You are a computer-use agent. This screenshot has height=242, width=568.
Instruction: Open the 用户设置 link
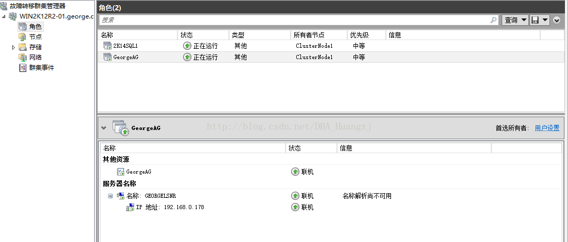coord(547,128)
